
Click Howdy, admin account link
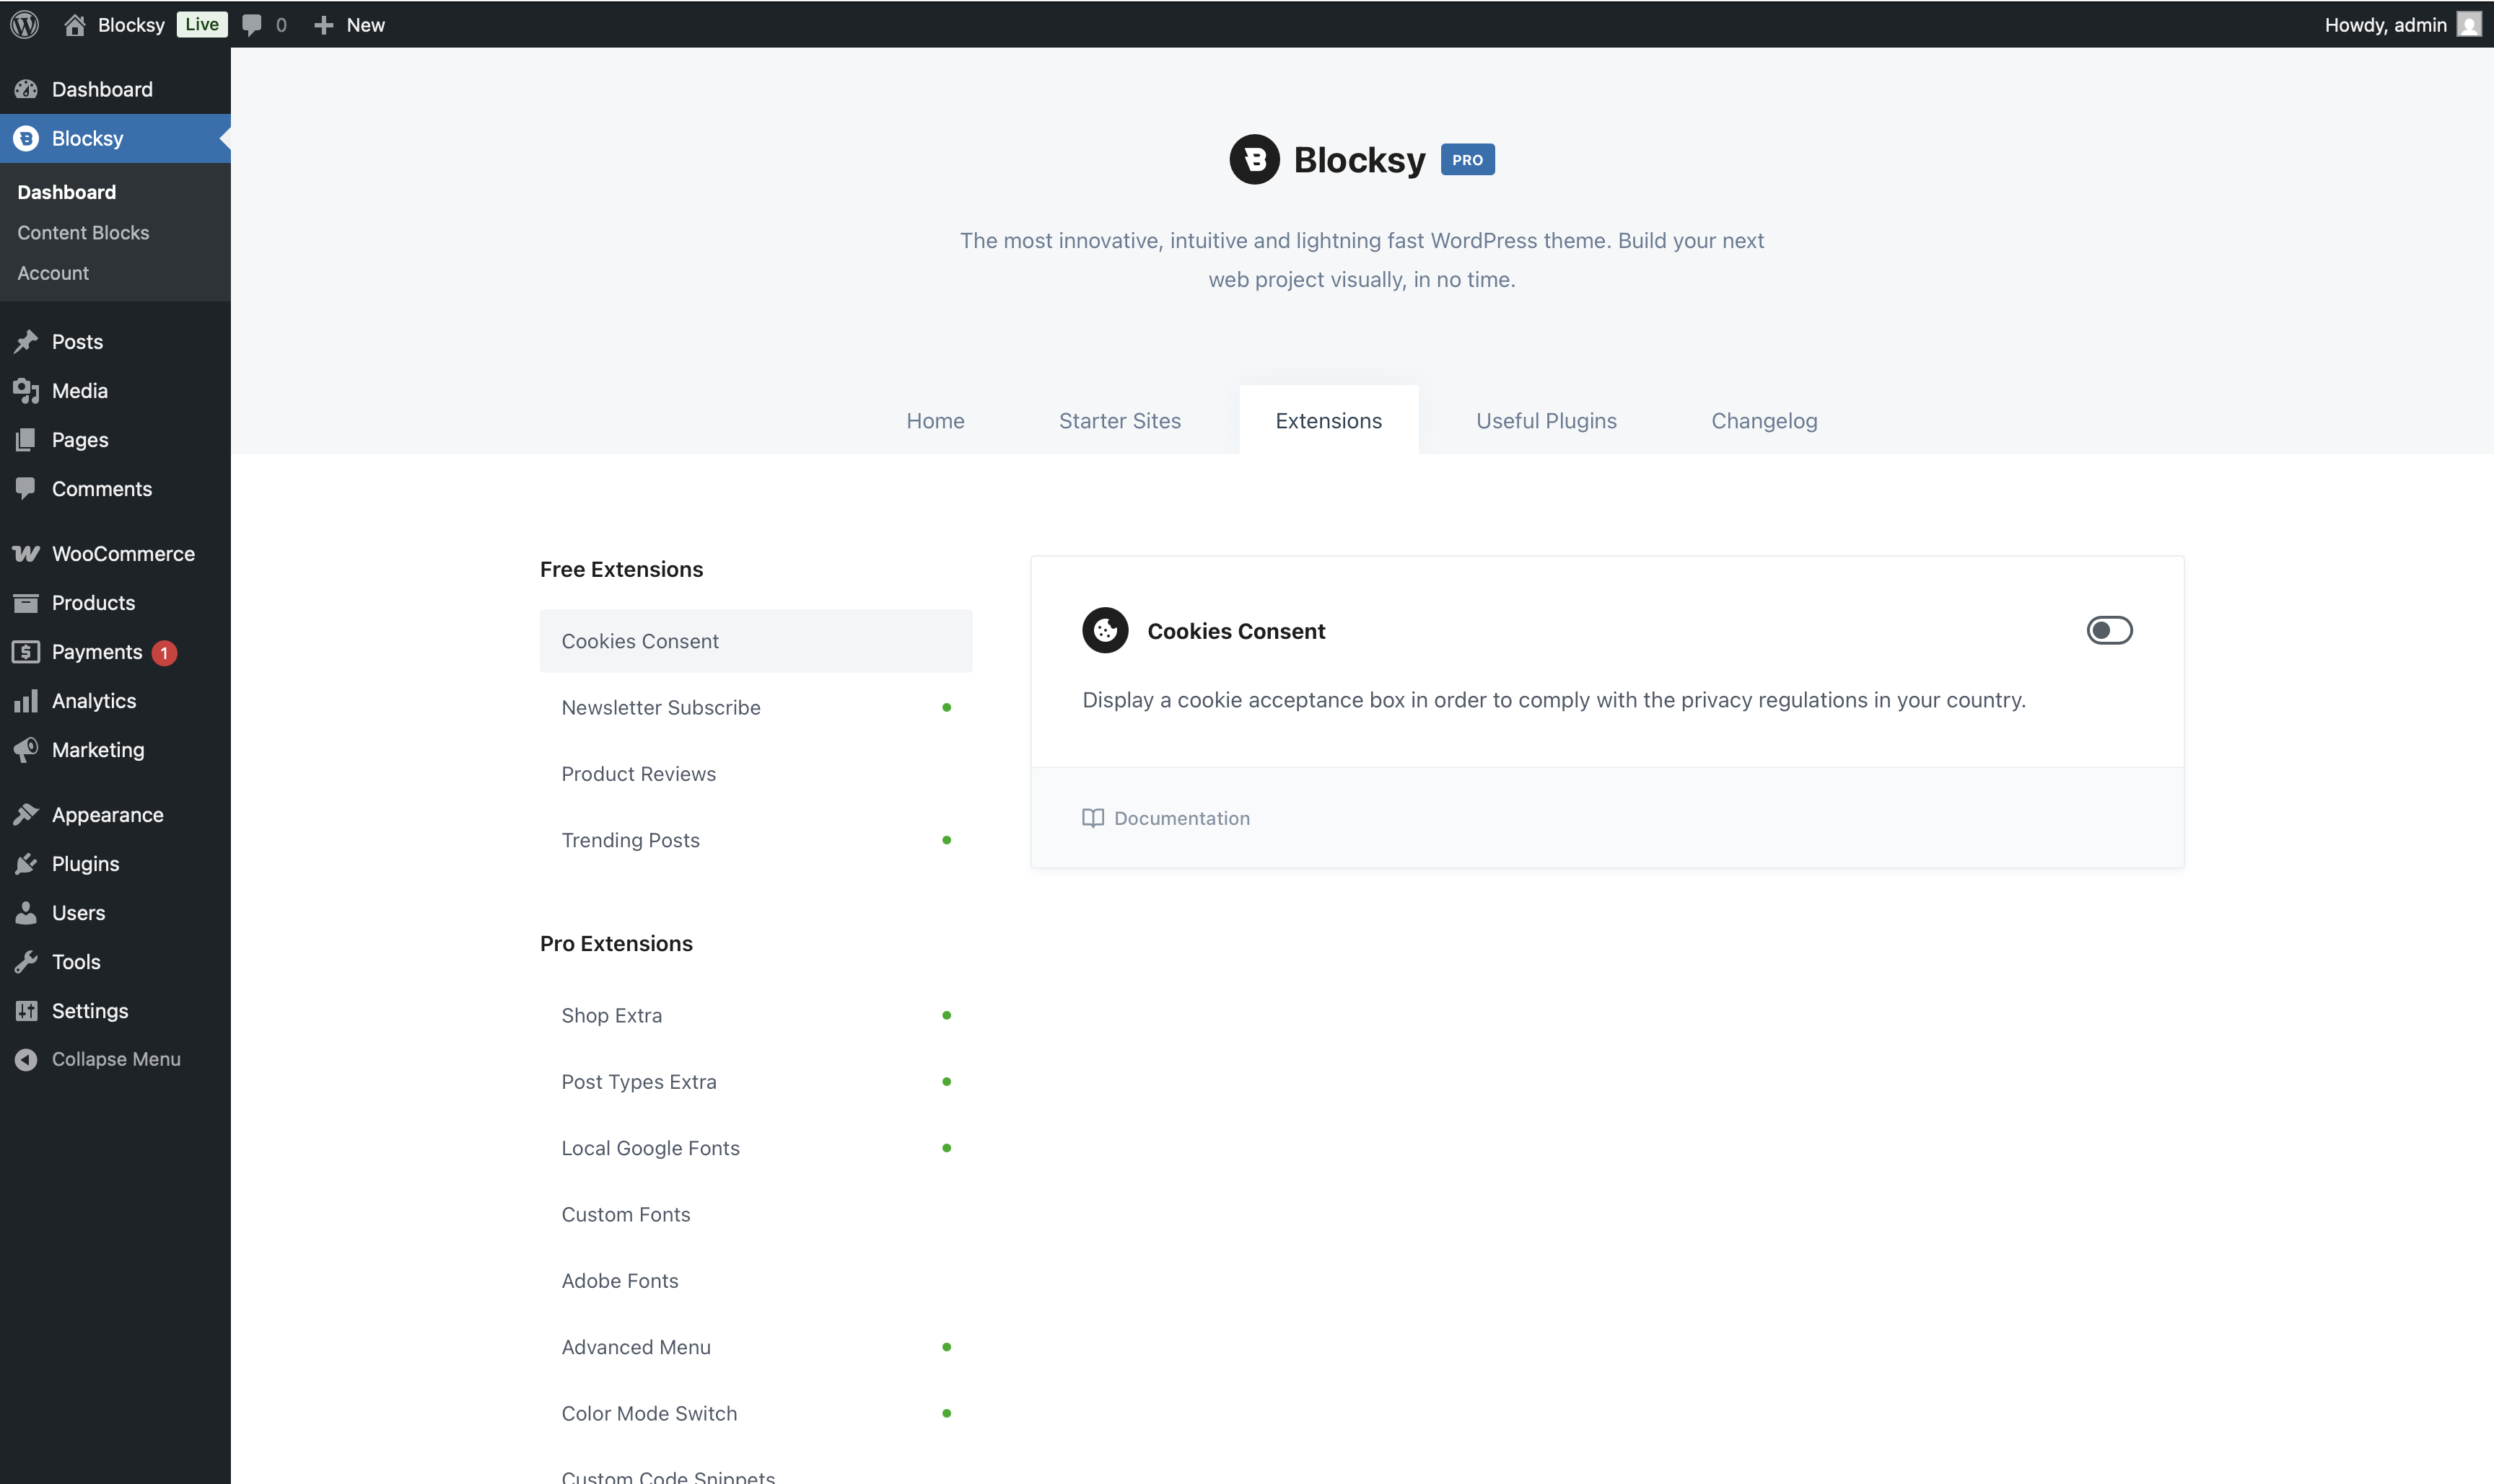coord(2385,25)
